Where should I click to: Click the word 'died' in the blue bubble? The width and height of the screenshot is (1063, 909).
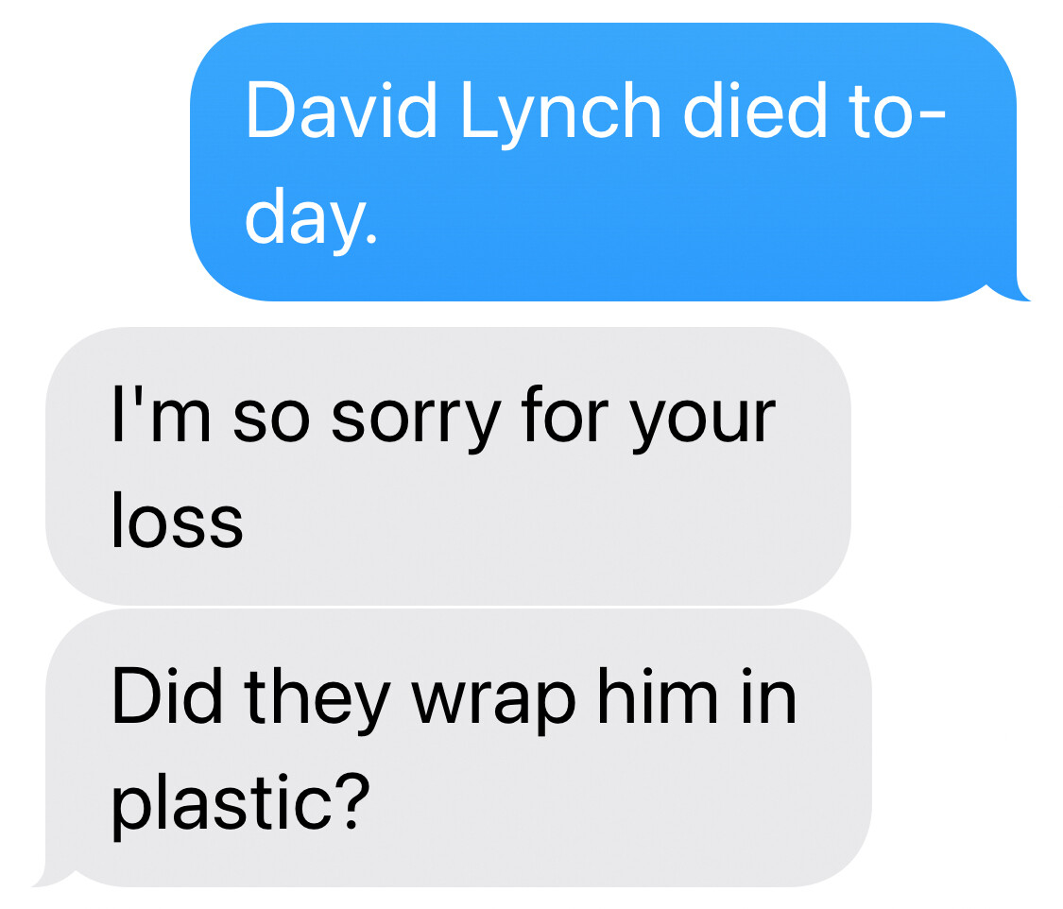tap(755, 111)
